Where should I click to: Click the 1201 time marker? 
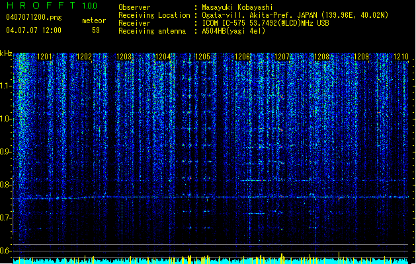pyautogui.click(x=44, y=57)
